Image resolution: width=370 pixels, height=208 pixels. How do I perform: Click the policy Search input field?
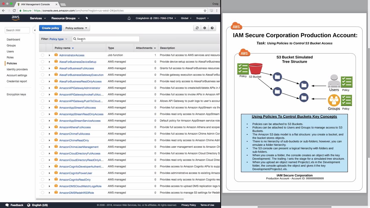(x=106, y=39)
